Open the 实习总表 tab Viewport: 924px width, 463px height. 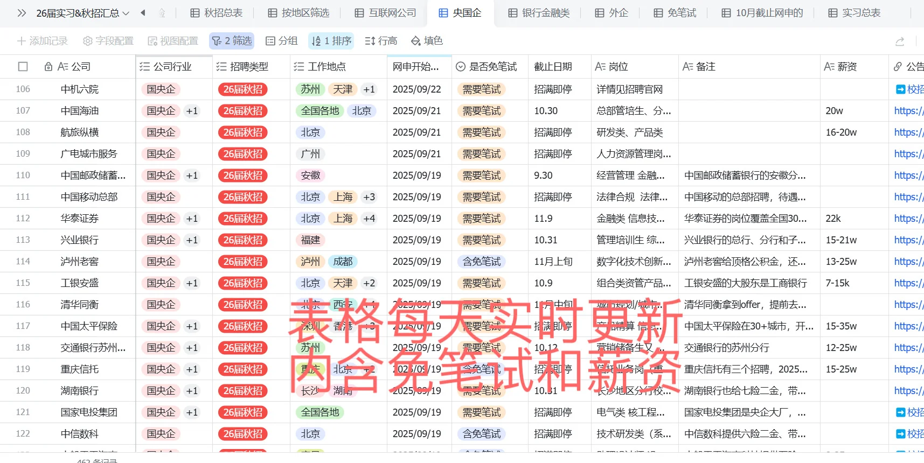click(x=854, y=13)
